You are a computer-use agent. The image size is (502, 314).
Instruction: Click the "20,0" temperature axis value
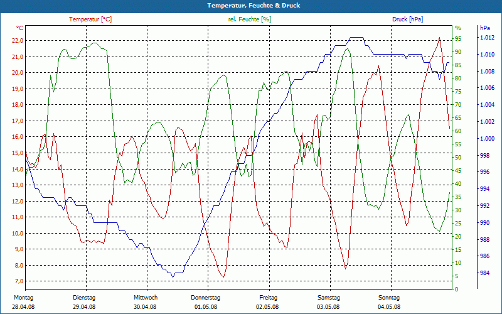click(x=18, y=73)
